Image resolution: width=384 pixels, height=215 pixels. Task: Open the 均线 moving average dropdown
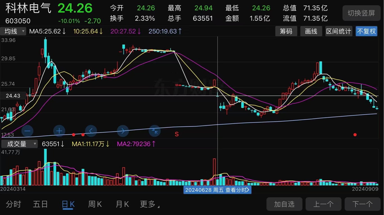[13, 31]
